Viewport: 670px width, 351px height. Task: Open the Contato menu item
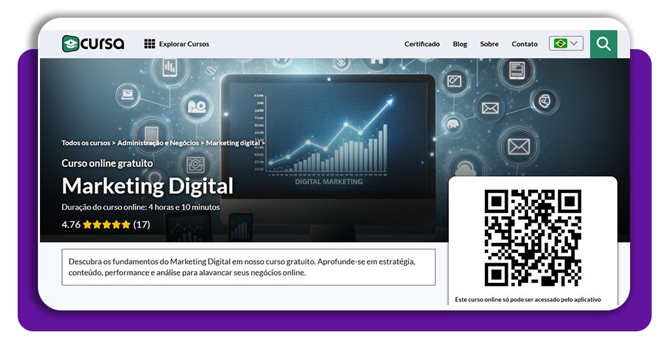click(524, 44)
